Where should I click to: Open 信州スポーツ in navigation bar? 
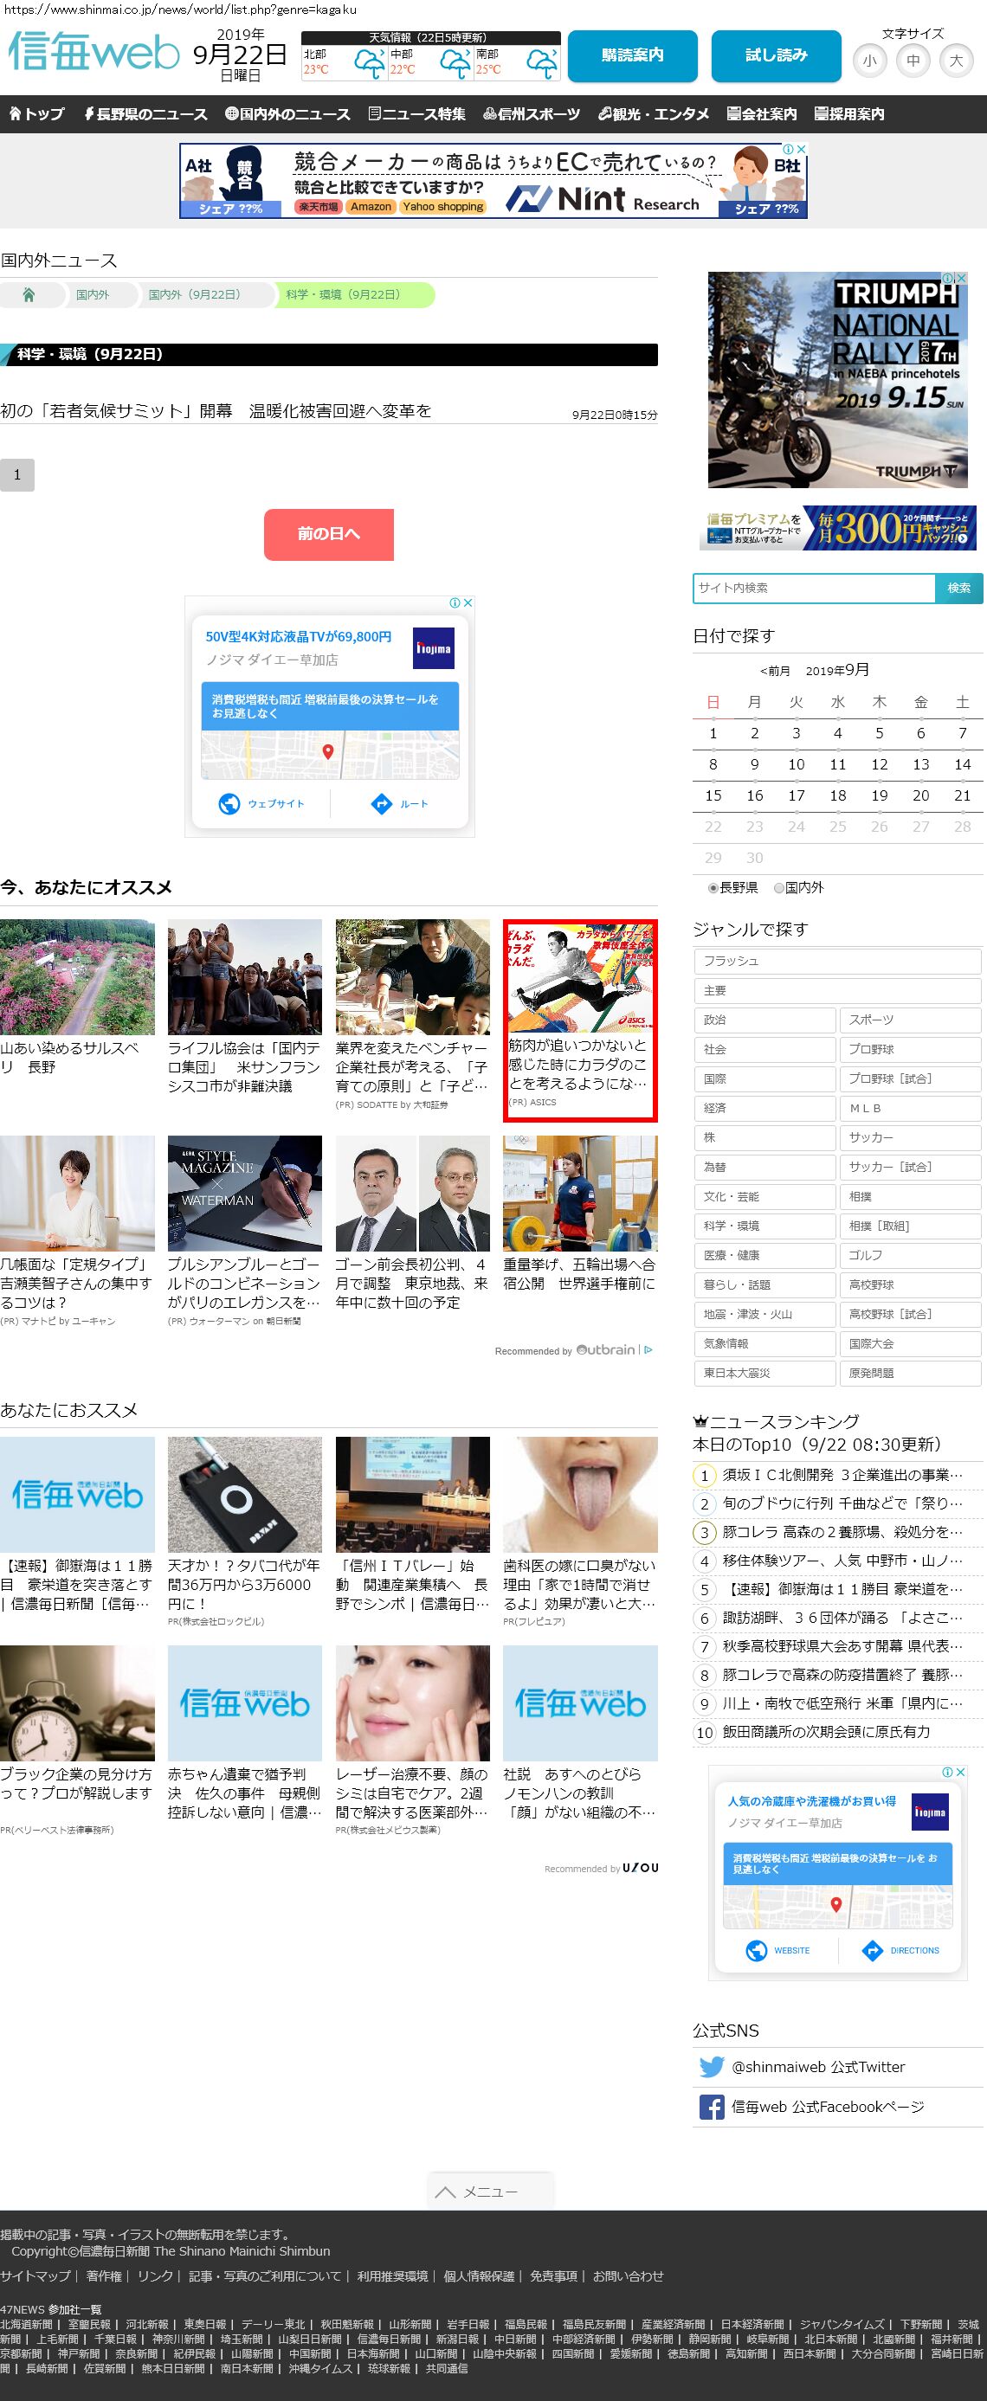tap(532, 113)
